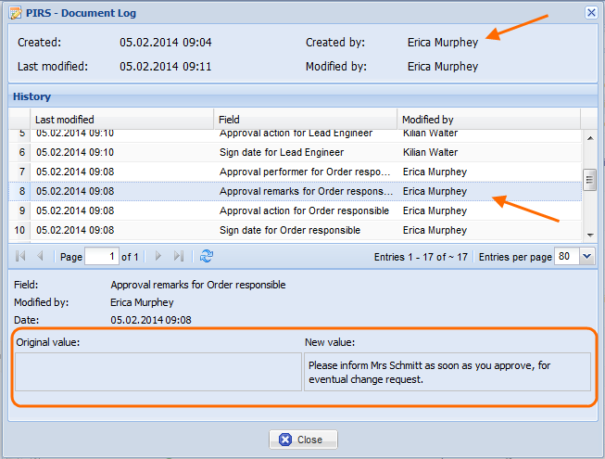This screenshot has width=605, height=459.
Task: Sort by the Last modified column header
Action: click(120, 120)
